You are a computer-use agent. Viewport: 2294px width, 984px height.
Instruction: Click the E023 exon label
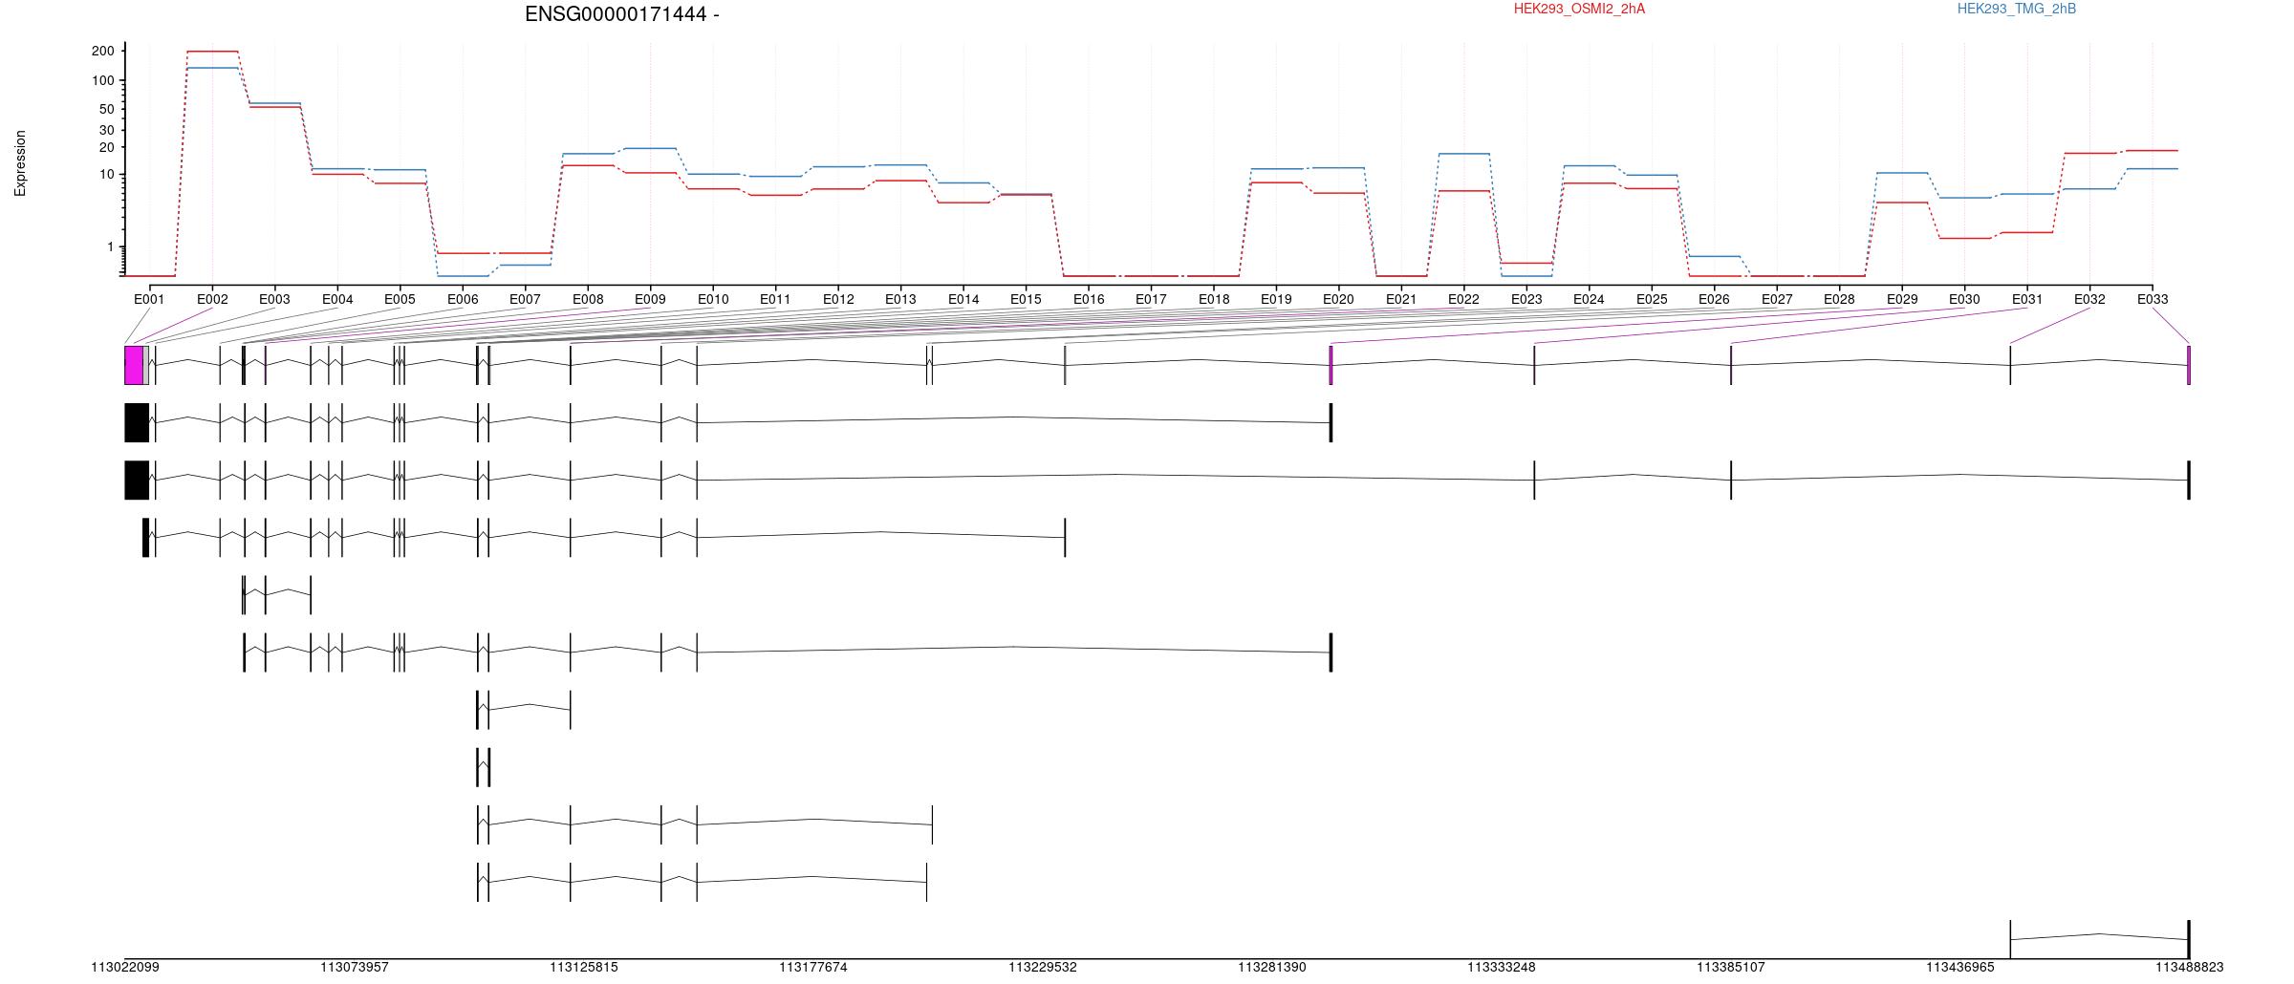(x=1526, y=299)
